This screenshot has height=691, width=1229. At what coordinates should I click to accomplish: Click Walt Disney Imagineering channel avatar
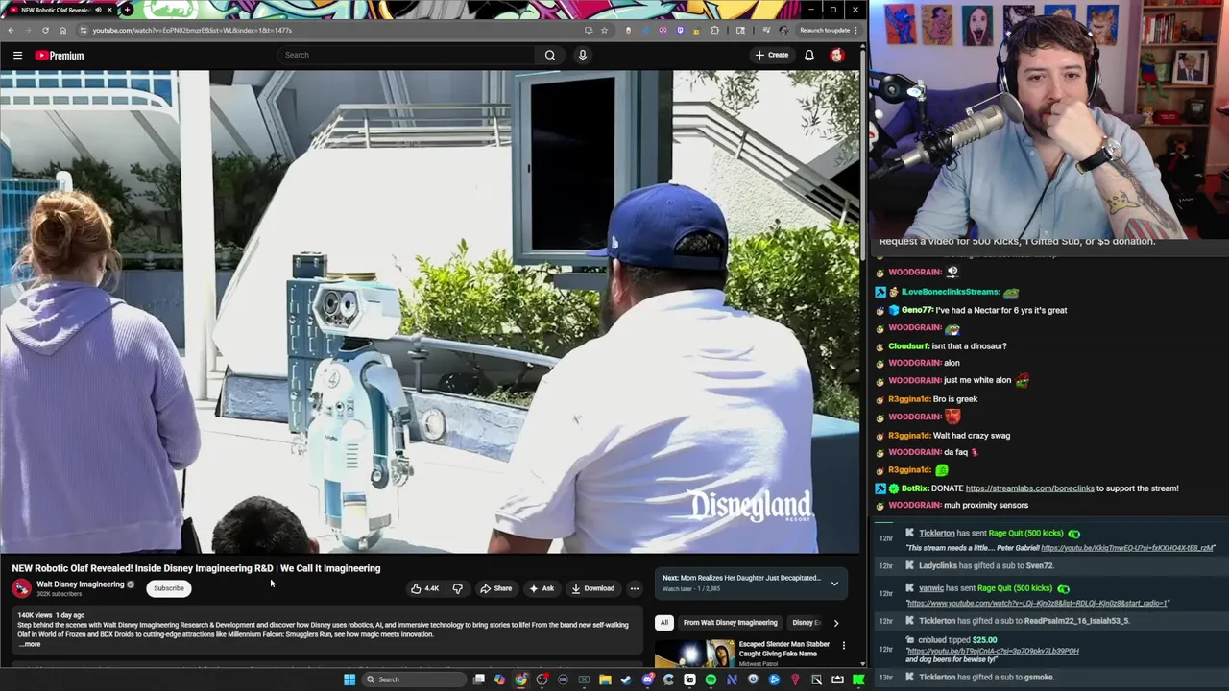(21, 588)
